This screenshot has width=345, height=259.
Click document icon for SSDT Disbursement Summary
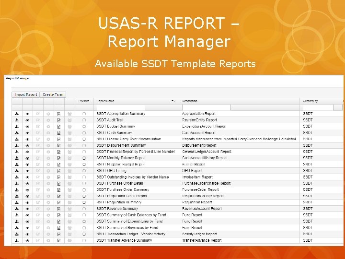pyautogui.click(x=59, y=146)
